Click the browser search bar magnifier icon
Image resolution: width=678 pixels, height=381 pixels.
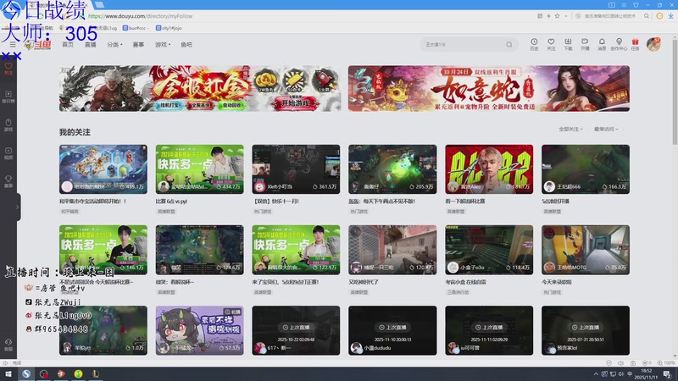tap(647, 16)
